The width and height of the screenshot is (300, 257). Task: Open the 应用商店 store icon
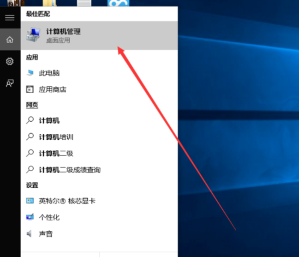30,89
